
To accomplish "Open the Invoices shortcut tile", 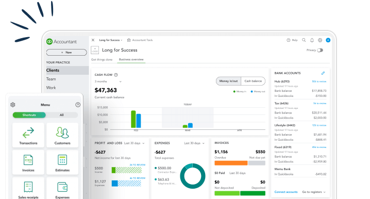I will click(28, 162).
